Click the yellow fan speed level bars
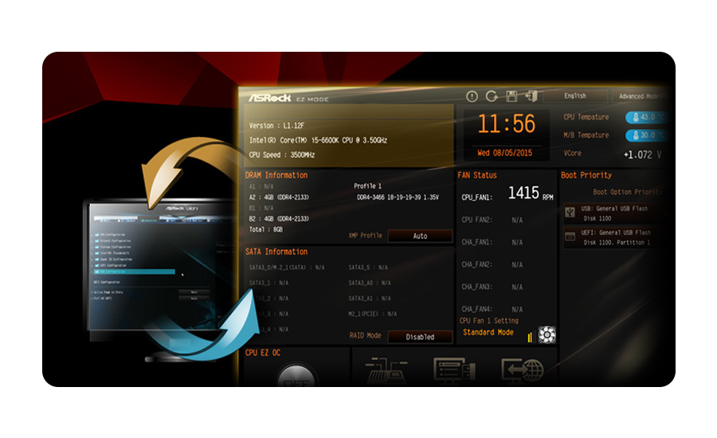The width and height of the screenshot is (717, 438). tap(530, 337)
